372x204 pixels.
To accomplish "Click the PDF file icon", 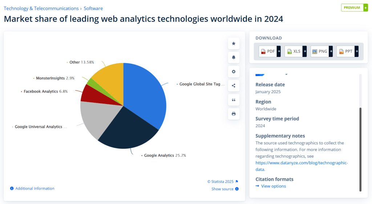I will click(263, 51).
